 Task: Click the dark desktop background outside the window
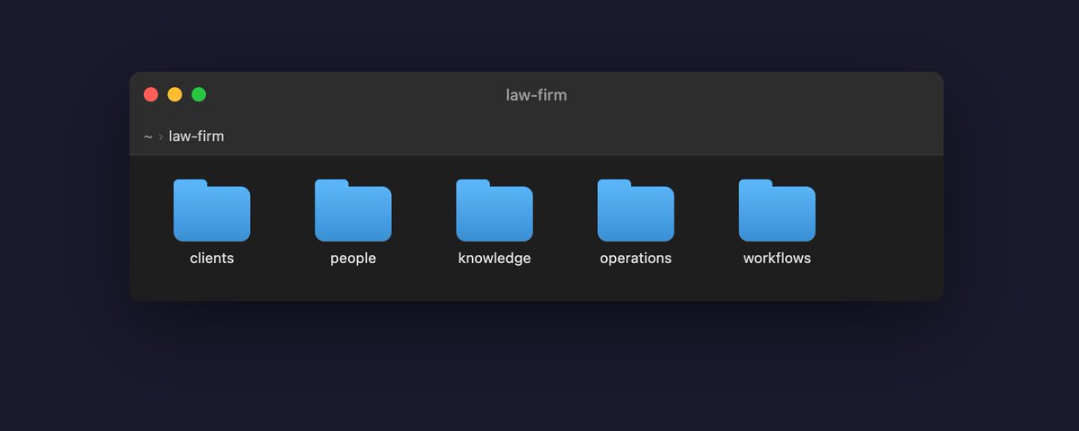click(x=539, y=368)
